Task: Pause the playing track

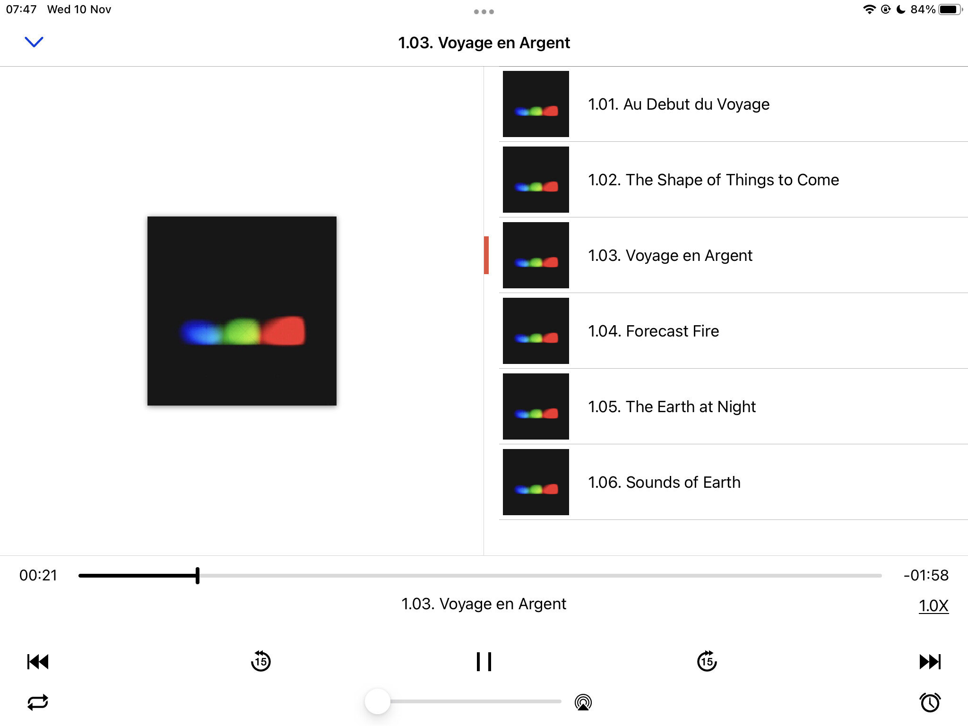Action: 484,662
